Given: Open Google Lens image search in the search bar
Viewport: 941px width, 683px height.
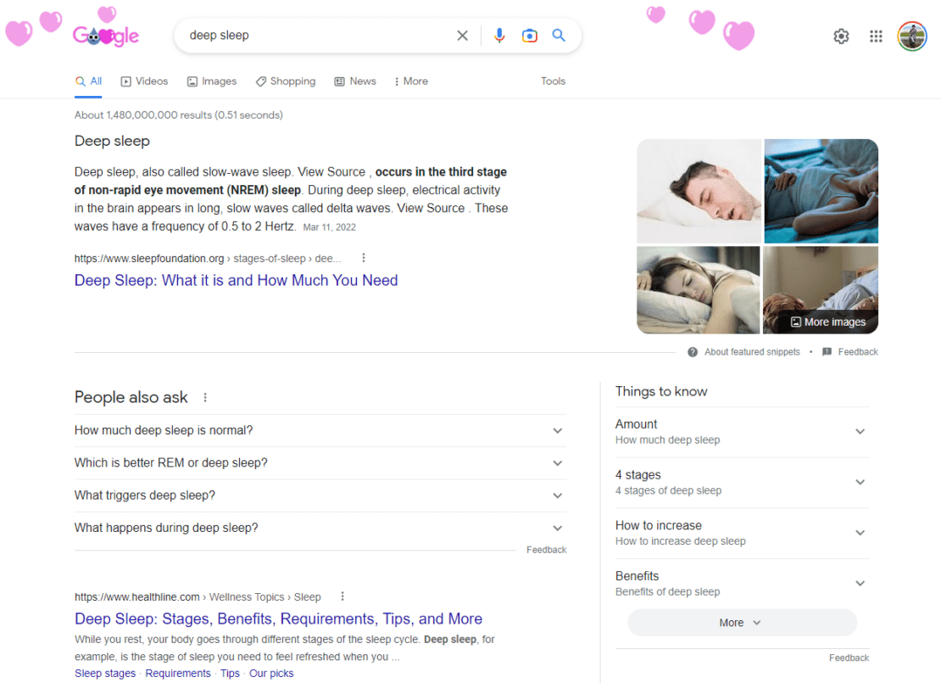Looking at the screenshot, I should click(x=529, y=36).
